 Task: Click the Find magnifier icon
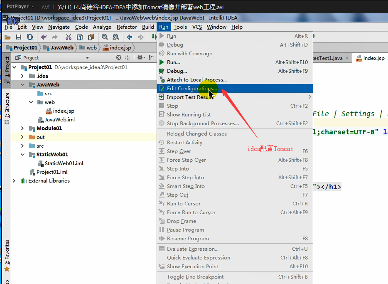[x=105, y=37]
